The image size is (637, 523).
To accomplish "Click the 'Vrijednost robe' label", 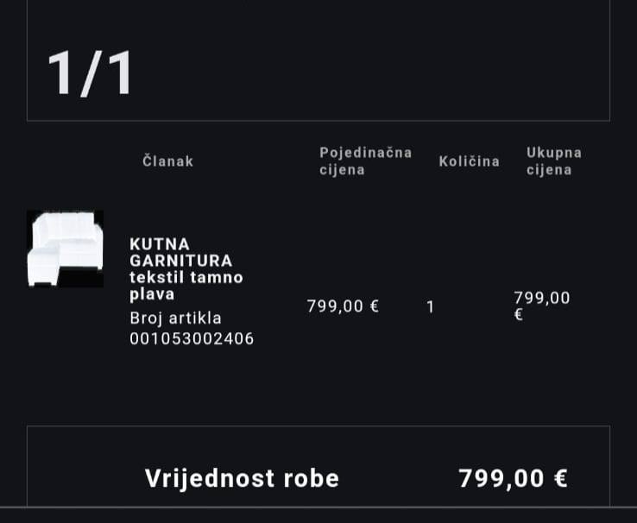I will click(x=242, y=478).
